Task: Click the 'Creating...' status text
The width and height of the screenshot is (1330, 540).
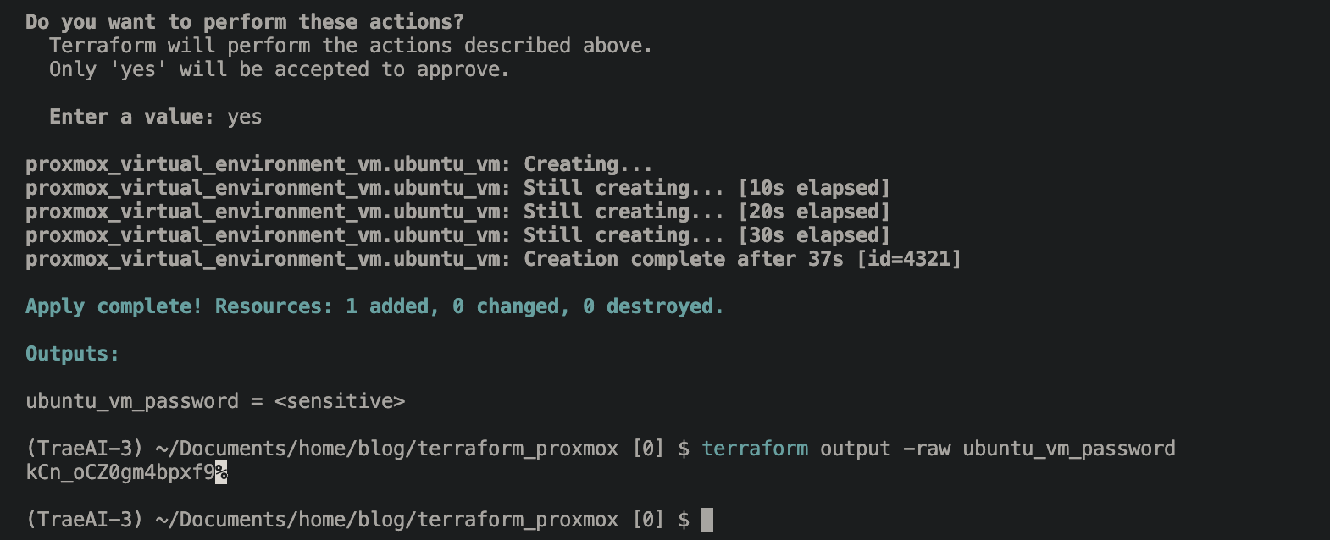Action: (588, 164)
